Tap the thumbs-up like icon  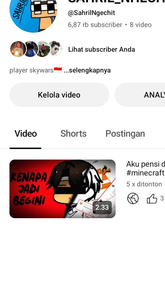(152, 199)
